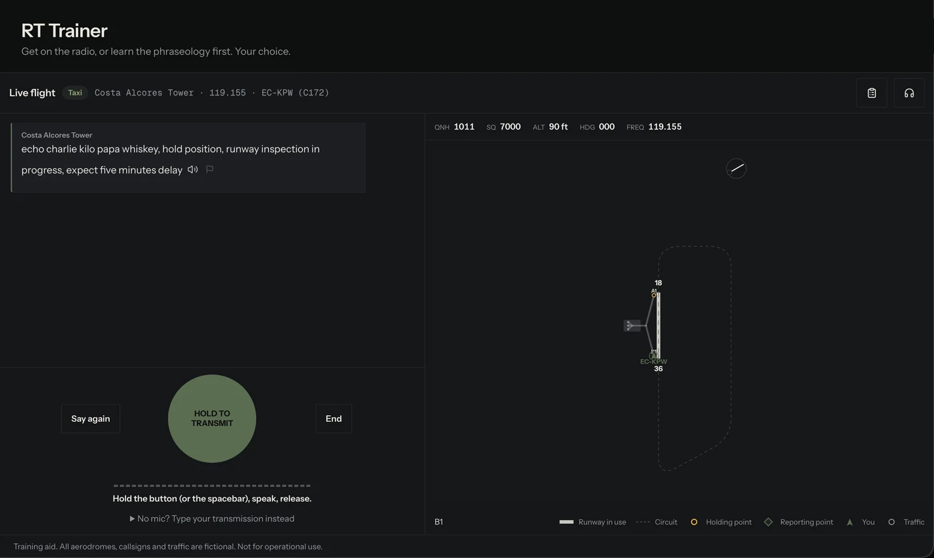
Task: Click the training aid disclaimer footer
Action: click(x=168, y=547)
